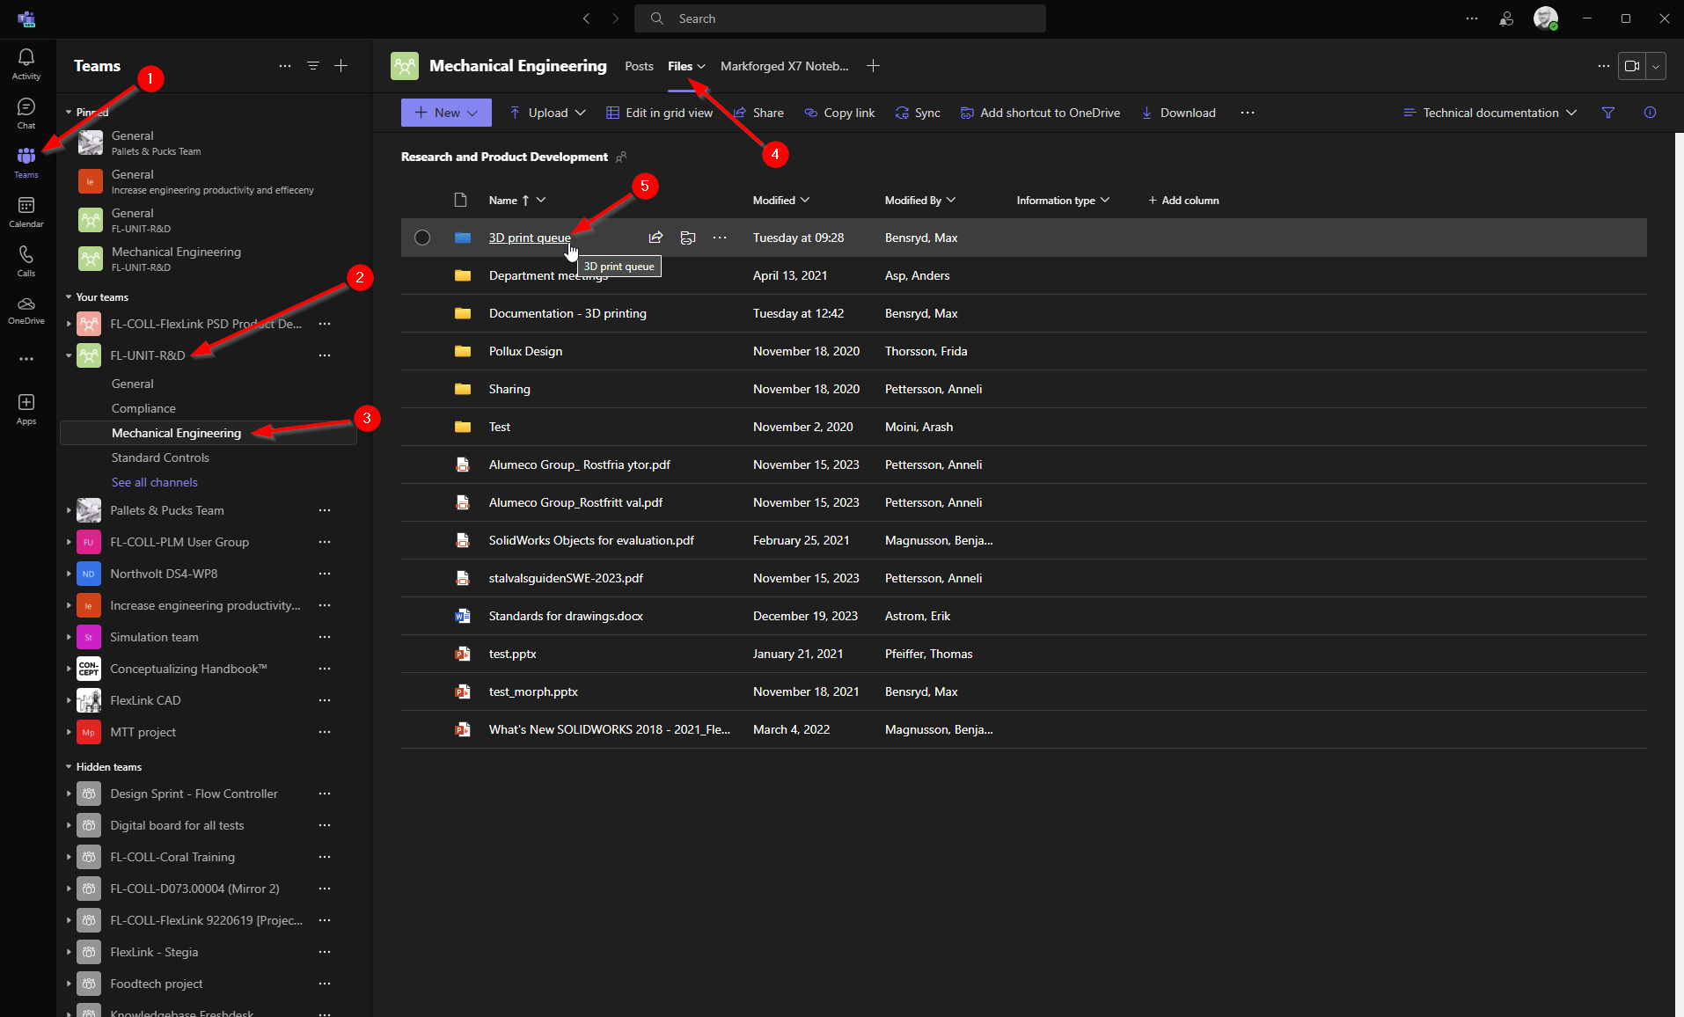Open the New dropdown button

tap(446, 113)
